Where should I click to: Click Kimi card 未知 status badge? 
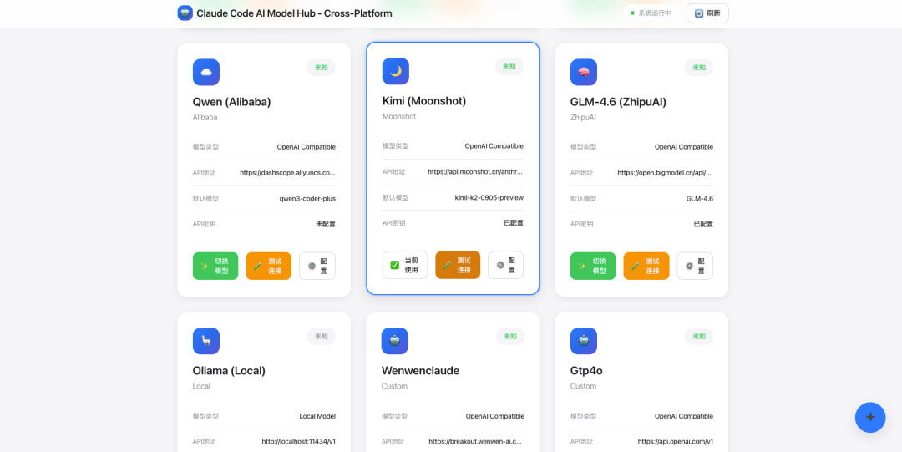[509, 66]
